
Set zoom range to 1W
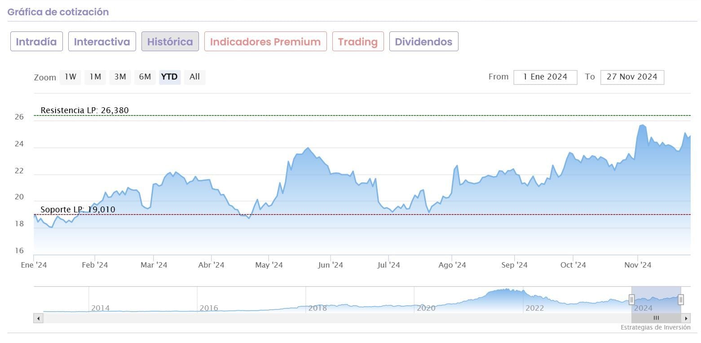coord(71,77)
